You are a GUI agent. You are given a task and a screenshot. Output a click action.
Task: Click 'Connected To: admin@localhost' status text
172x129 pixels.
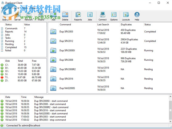[23, 125]
